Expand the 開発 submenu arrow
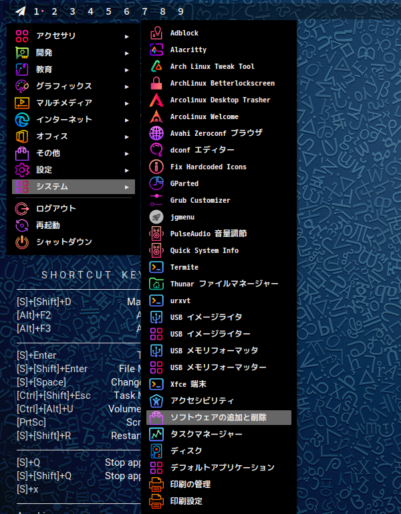The width and height of the screenshot is (401, 514). pos(127,53)
